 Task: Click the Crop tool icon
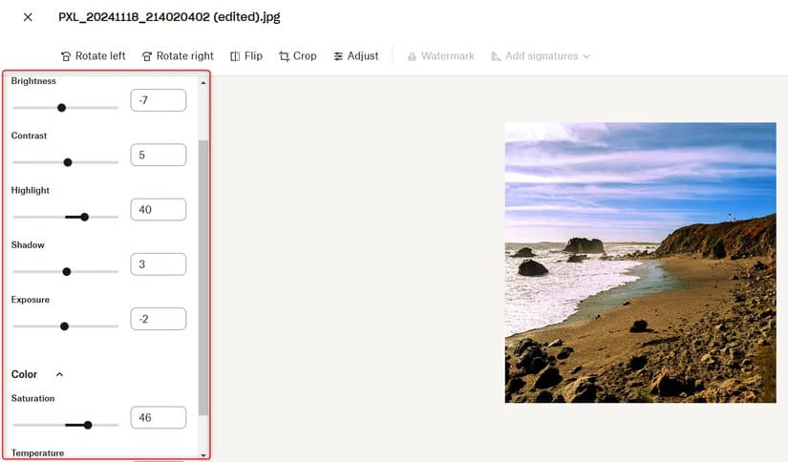tap(284, 56)
